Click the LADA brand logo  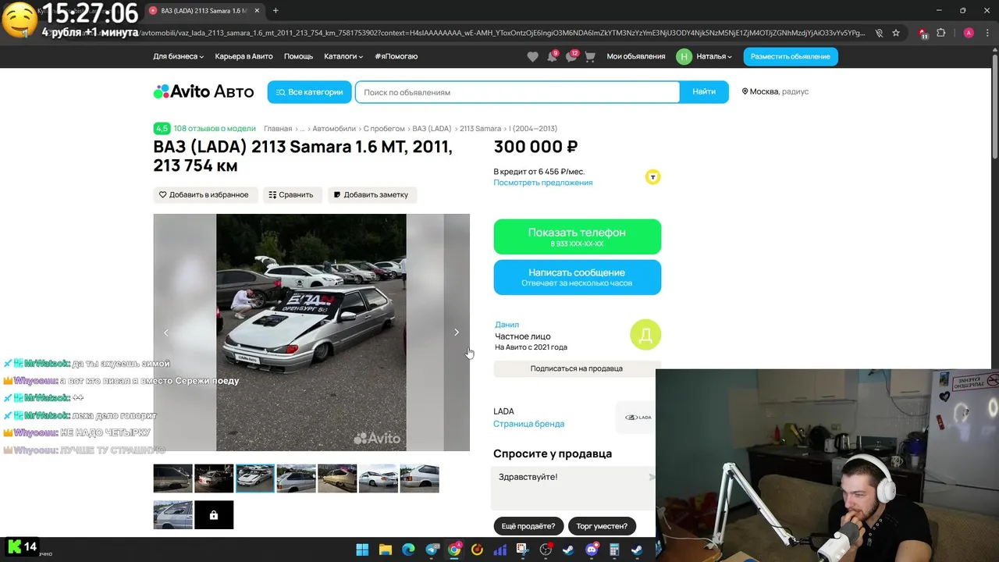(x=638, y=418)
